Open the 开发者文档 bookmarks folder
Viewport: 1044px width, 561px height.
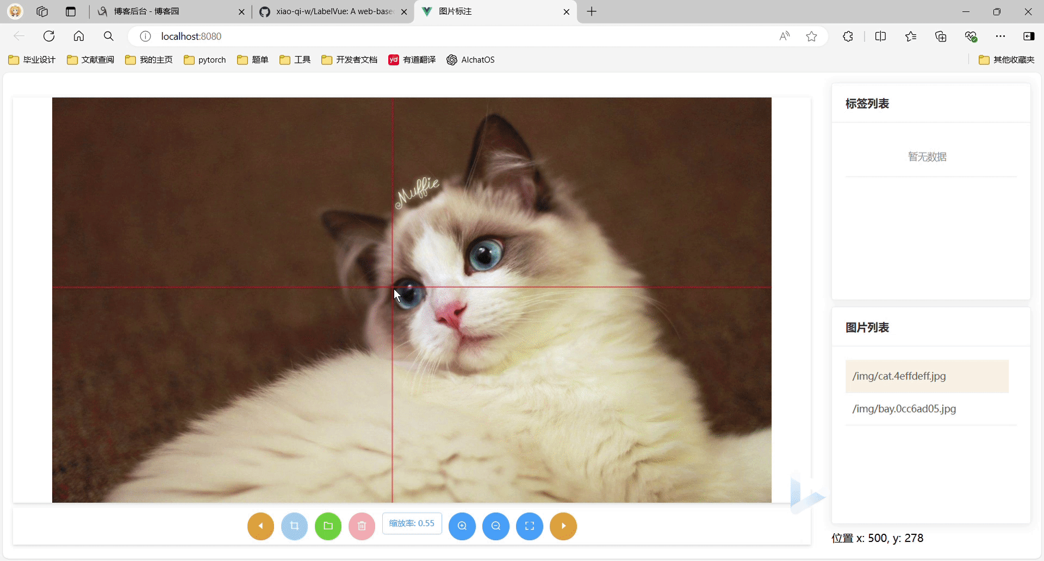(349, 60)
